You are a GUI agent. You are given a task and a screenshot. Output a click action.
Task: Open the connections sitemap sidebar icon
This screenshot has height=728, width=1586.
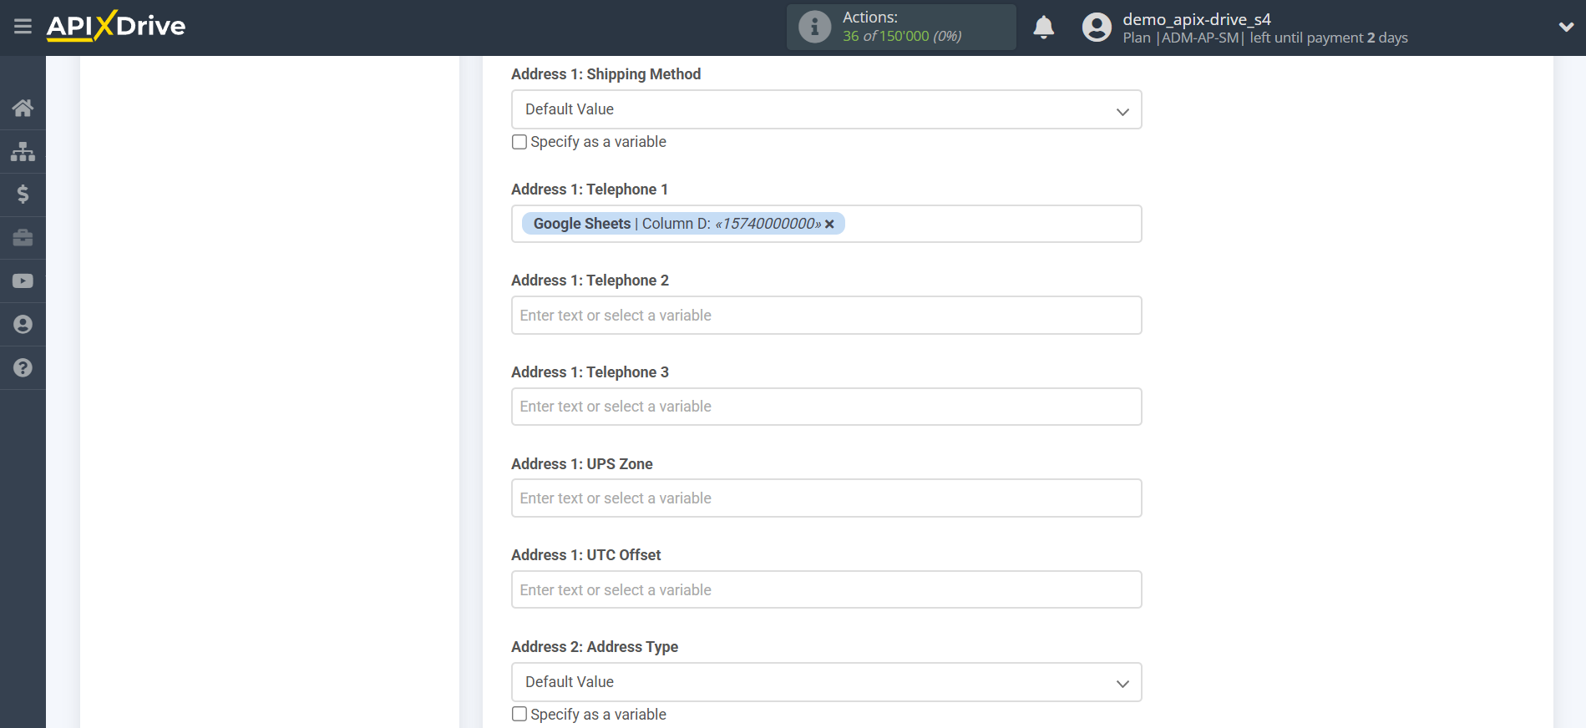tap(23, 151)
